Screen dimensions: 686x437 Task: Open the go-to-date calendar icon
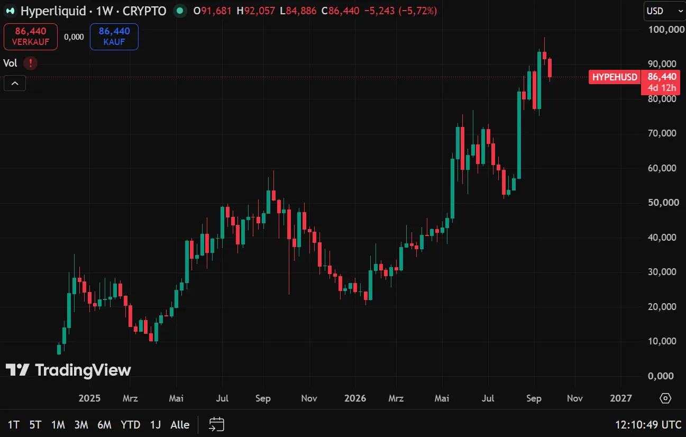pyautogui.click(x=217, y=424)
